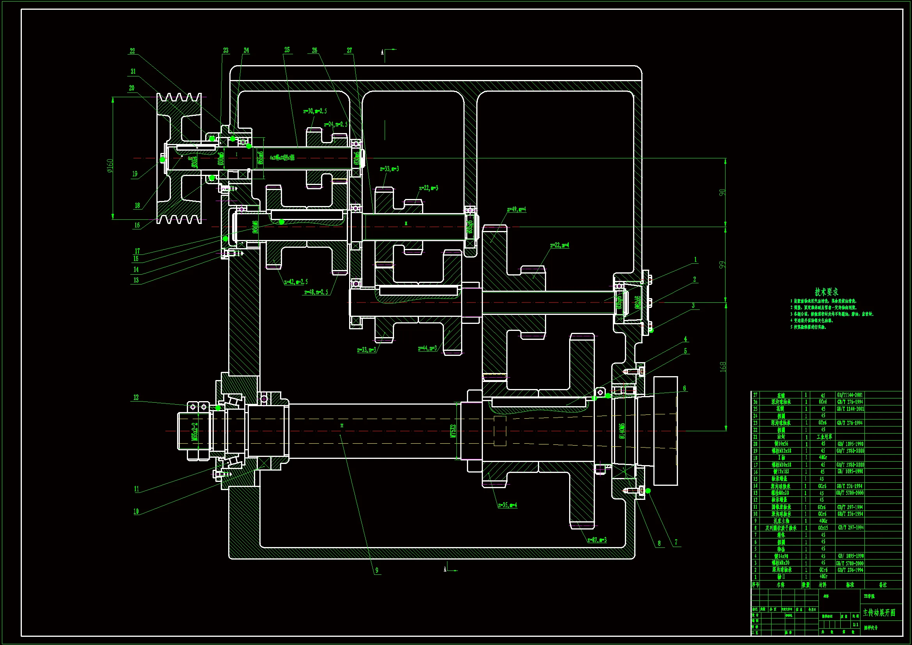Select the z=30, m=2.5 gear label
The image size is (912, 645).
[x=314, y=111]
